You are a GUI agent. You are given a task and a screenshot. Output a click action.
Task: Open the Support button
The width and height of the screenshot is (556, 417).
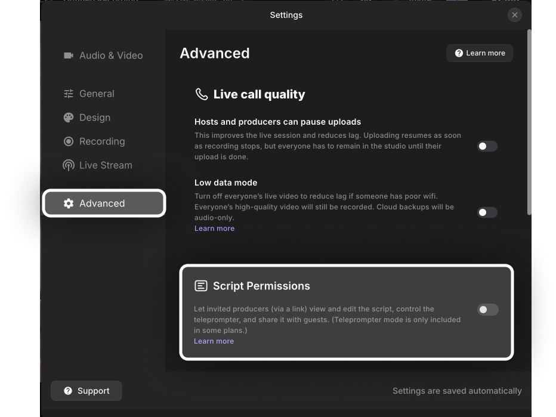[87, 391]
